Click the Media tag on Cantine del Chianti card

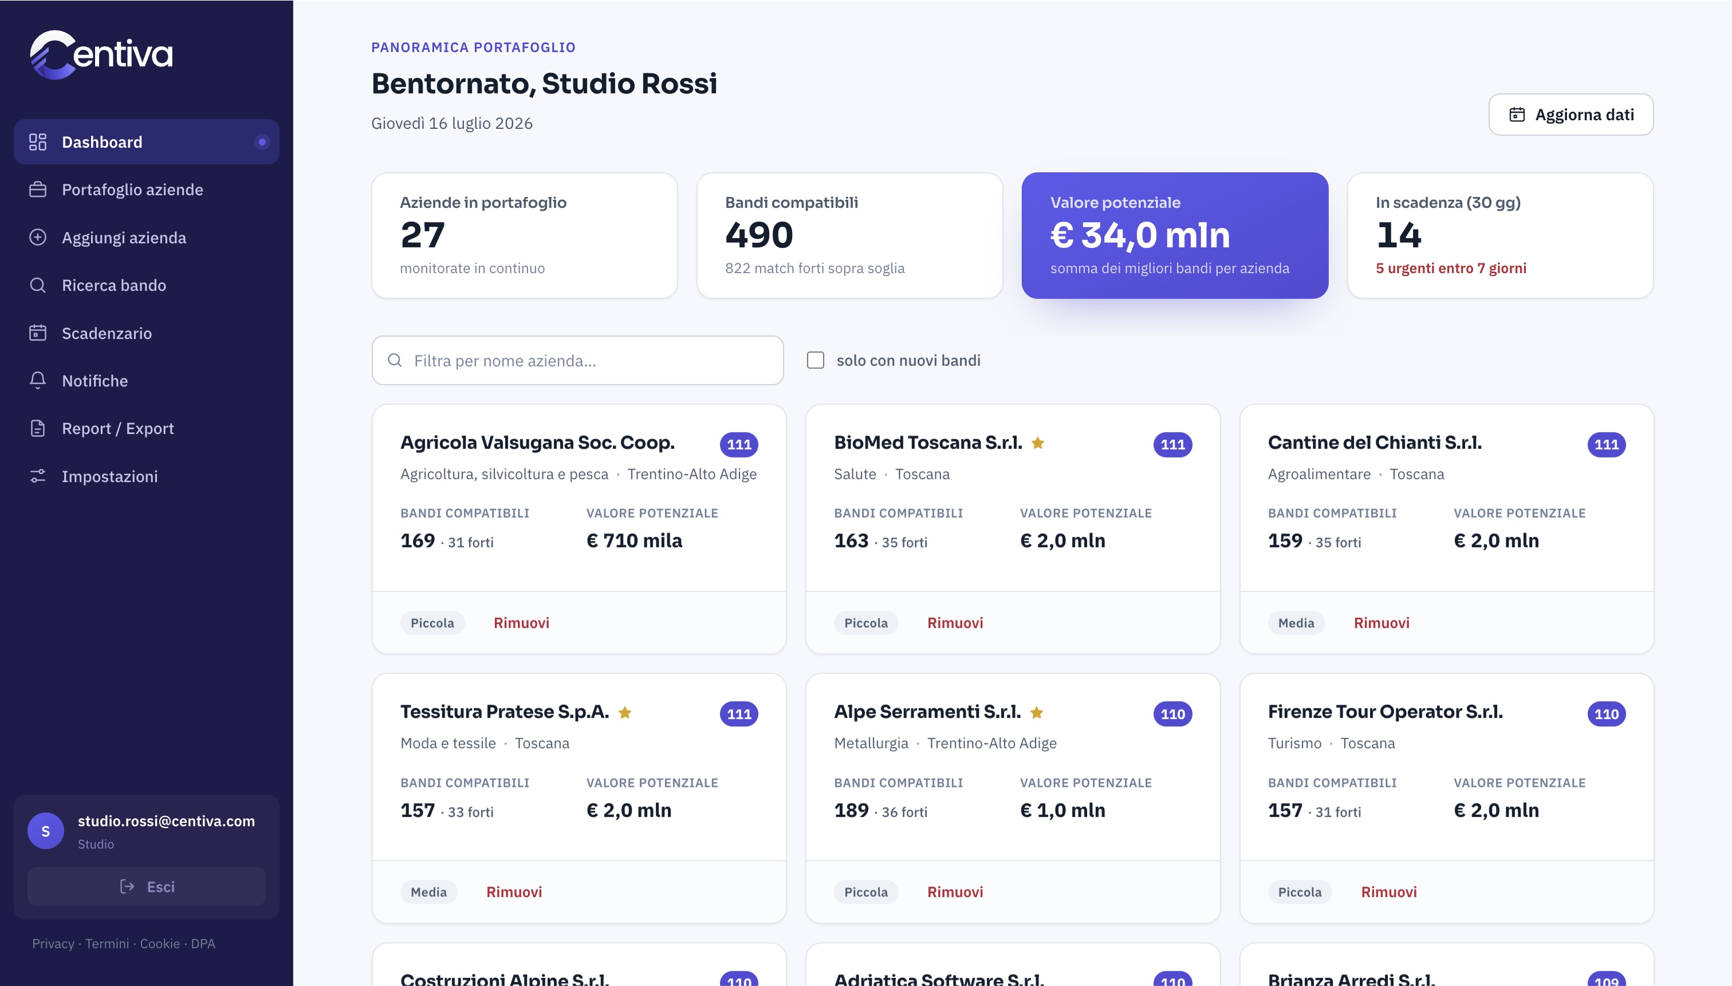tap(1296, 623)
